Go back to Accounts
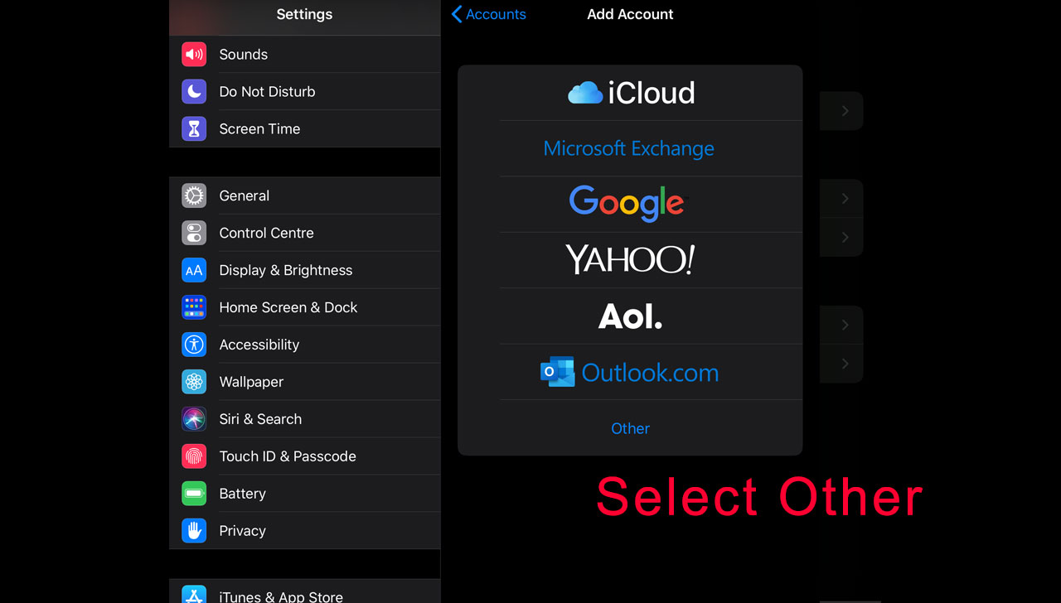 489,14
